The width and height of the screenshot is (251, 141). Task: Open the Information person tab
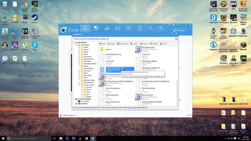coord(150,28)
